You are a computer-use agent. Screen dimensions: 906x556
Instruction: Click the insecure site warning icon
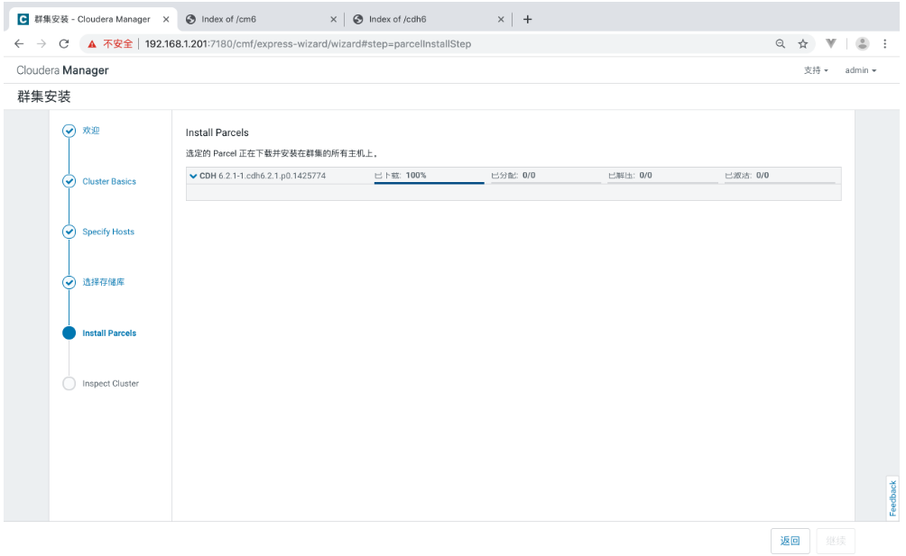tap(92, 44)
